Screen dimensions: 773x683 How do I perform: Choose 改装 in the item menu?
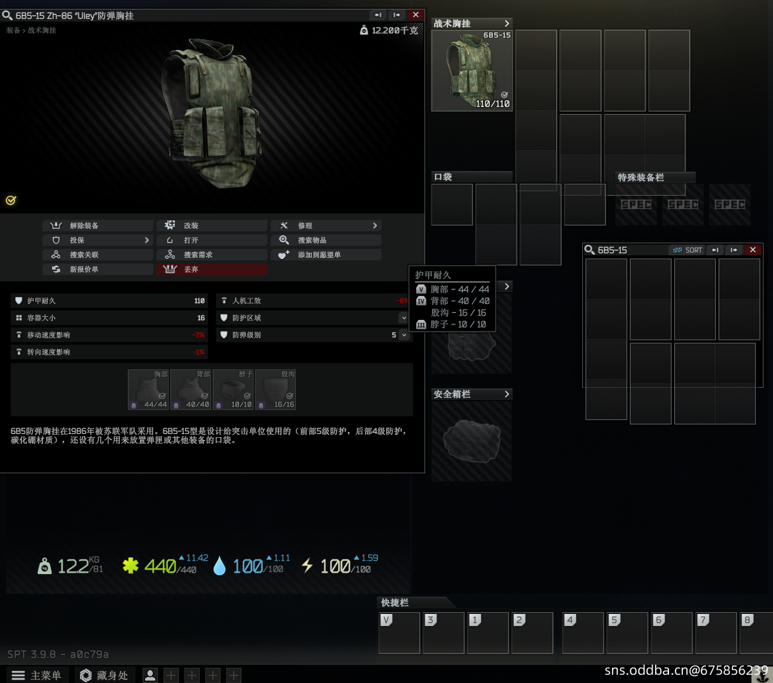coord(212,226)
